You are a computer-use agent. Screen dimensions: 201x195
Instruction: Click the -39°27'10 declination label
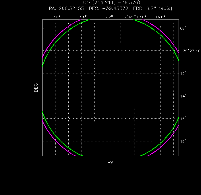(x=190, y=51)
